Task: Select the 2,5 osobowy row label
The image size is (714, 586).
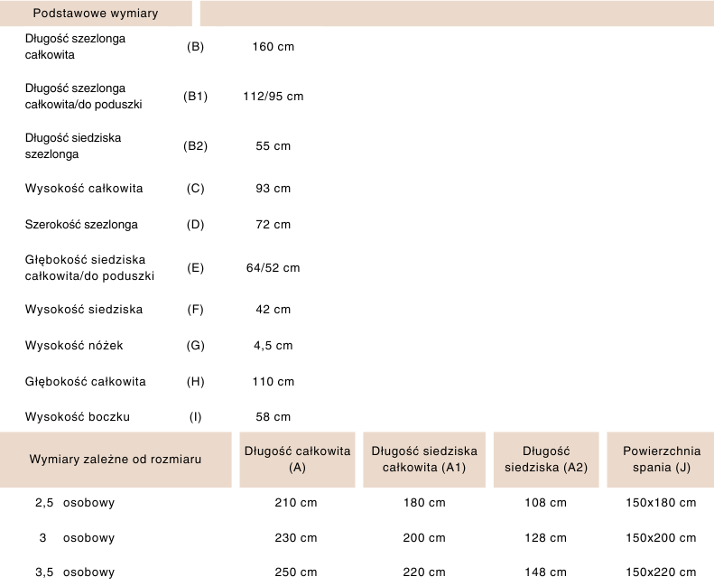Action: coord(75,502)
